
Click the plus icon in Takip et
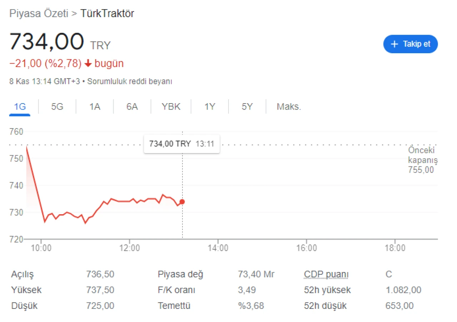(x=394, y=44)
